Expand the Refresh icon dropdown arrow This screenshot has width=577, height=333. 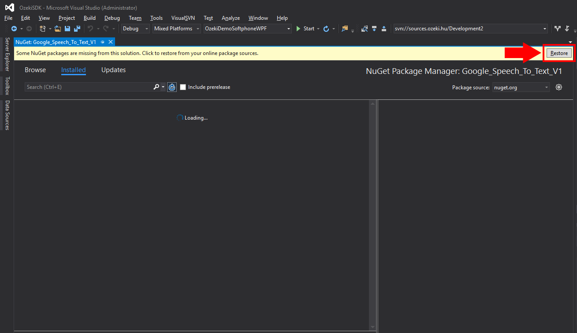pyautogui.click(x=333, y=29)
